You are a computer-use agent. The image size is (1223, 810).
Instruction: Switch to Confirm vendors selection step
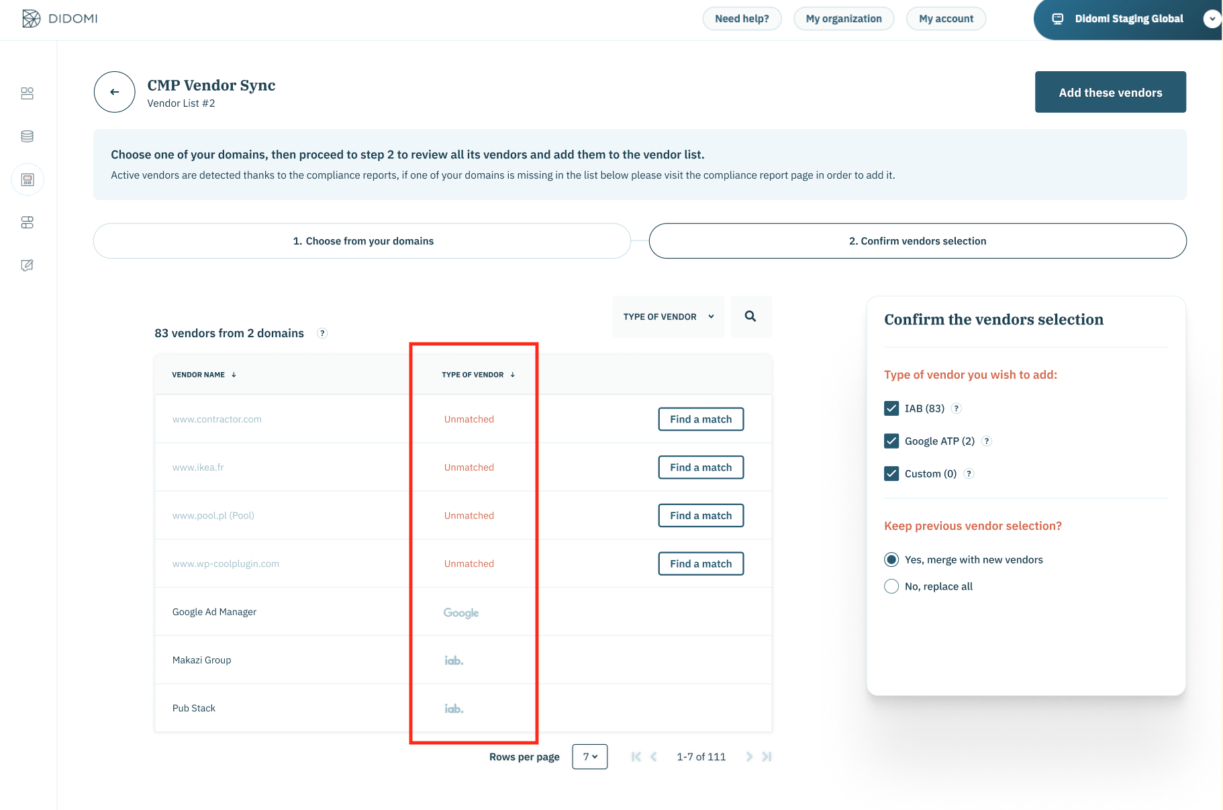pyautogui.click(x=917, y=240)
